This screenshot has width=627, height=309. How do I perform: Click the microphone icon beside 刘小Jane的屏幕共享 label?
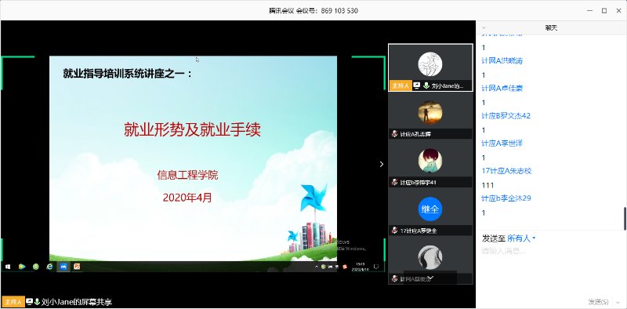pos(37,302)
